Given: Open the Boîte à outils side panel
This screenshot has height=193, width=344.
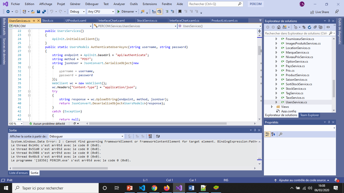Looking at the screenshot, I should click(x=4, y=27).
